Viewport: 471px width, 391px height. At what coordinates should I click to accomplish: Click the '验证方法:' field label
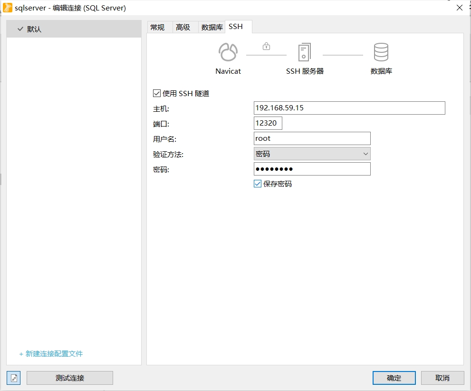pyautogui.click(x=168, y=155)
